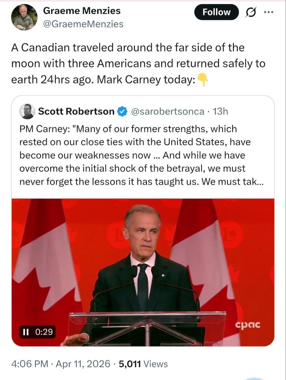Click the 4:06 PM · Apr 11, 2026 timestamp

click(x=61, y=364)
